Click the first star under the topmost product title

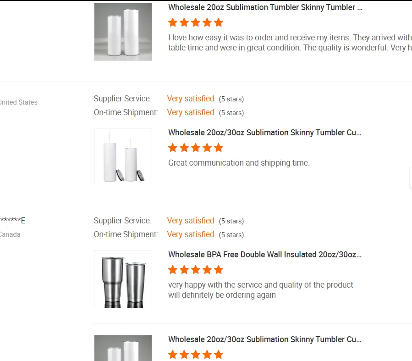173,22
